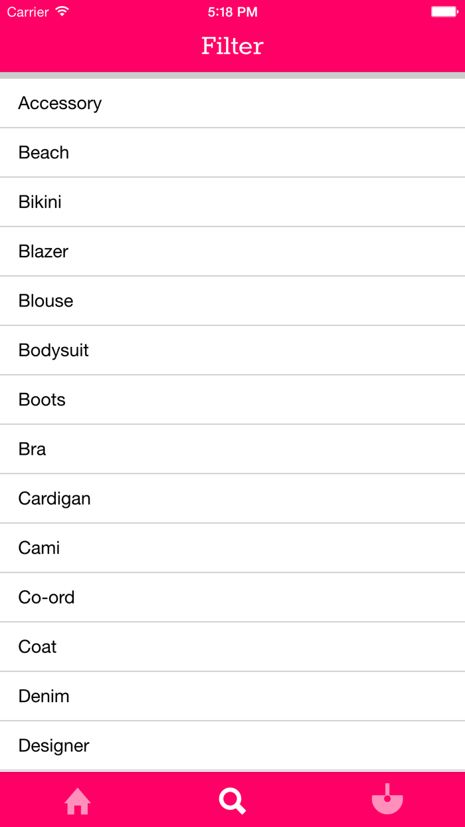Tap the Wi-Fi status icon
The height and width of the screenshot is (827, 465).
[x=62, y=12]
